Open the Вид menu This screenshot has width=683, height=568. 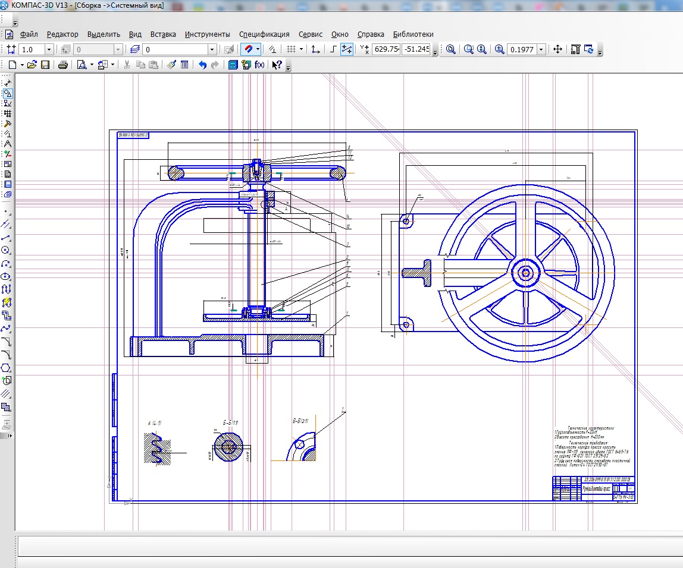click(x=135, y=34)
